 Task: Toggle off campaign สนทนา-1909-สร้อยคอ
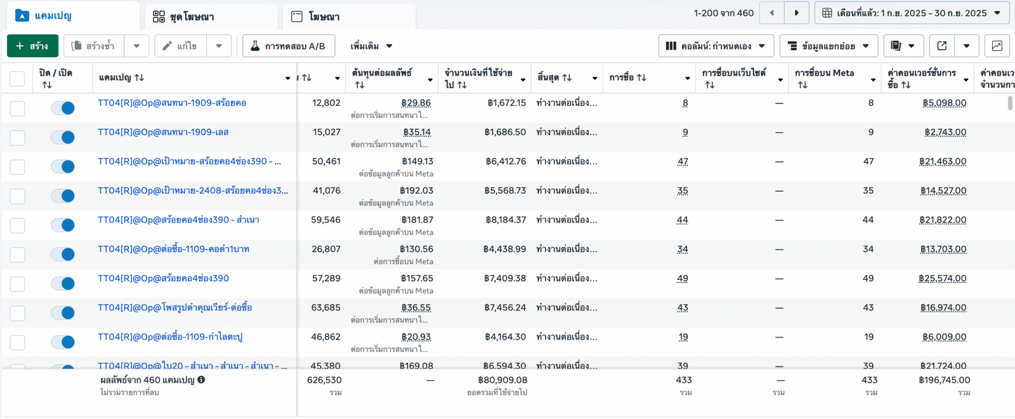[63, 108]
